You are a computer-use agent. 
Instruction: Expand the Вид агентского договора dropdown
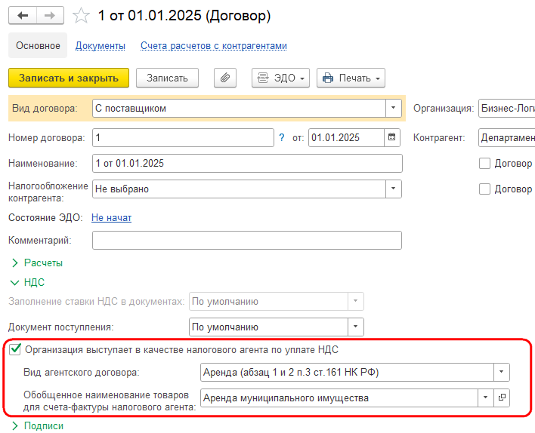[501, 372]
